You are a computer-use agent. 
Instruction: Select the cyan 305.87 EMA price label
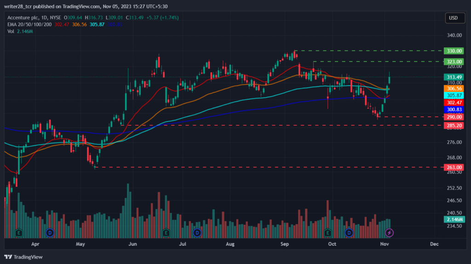pos(454,96)
